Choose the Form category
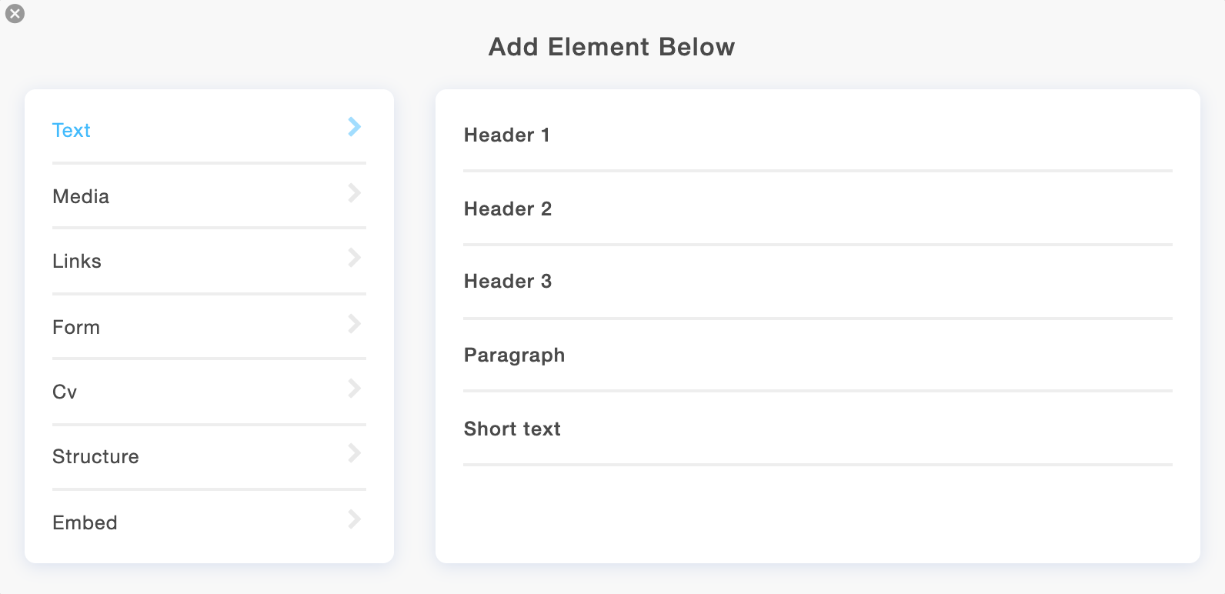The width and height of the screenshot is (1225, 594). pos(209,327)
